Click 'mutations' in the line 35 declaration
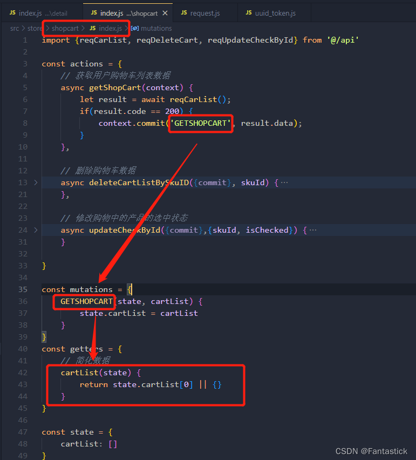416x460 pixels. pyautogui.click(x=91, y=289)
